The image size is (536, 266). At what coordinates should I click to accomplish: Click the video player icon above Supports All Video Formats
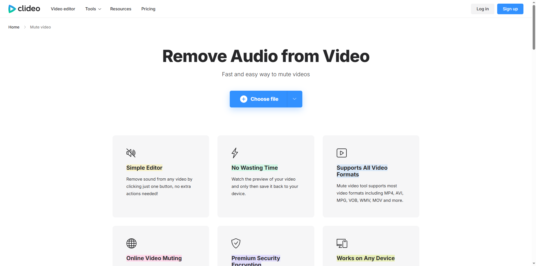coord(341,153)
